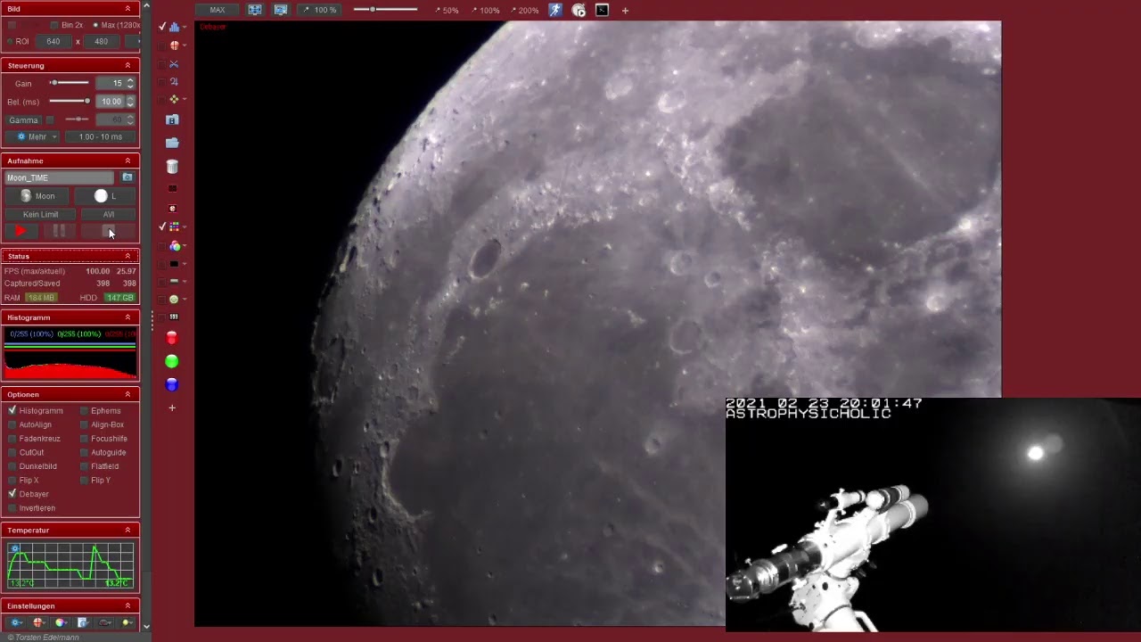Click the clock playback icon in top bar
The image size is (1141, 642).
tap(579, 10)
